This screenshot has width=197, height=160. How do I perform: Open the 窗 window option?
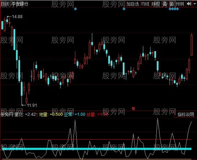point(172,4)
